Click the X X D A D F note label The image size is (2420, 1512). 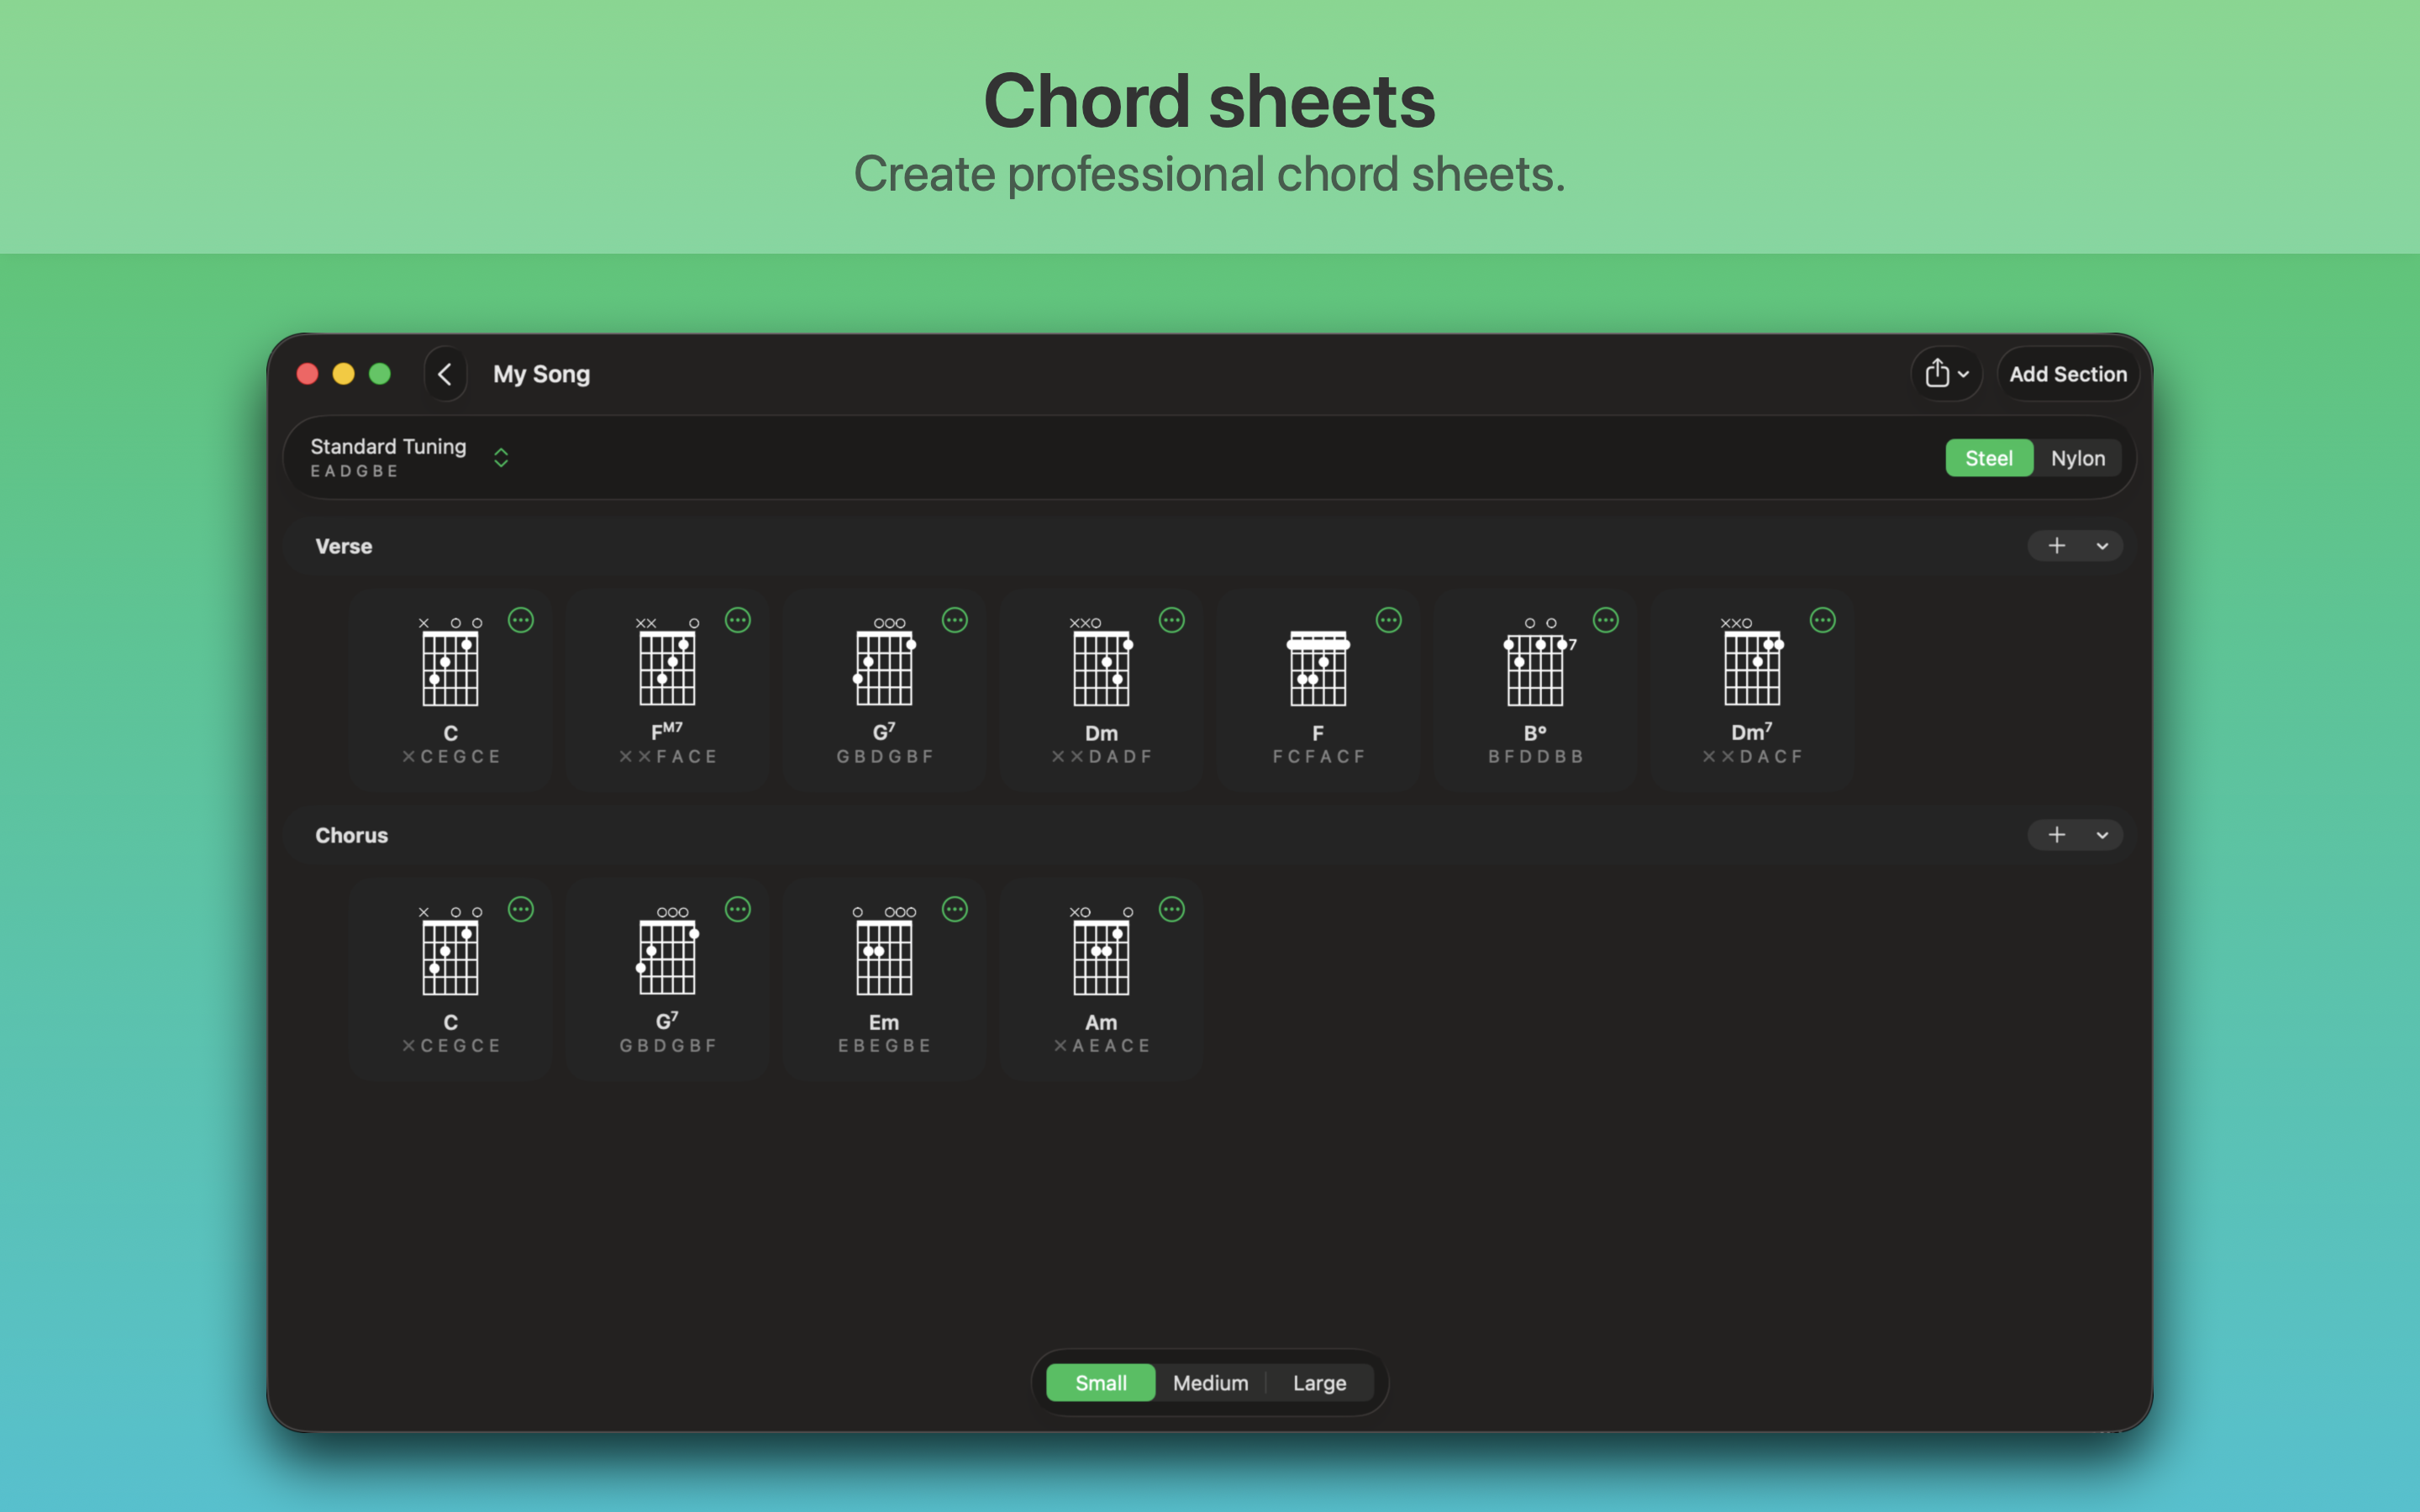[x=1101, y=757]
